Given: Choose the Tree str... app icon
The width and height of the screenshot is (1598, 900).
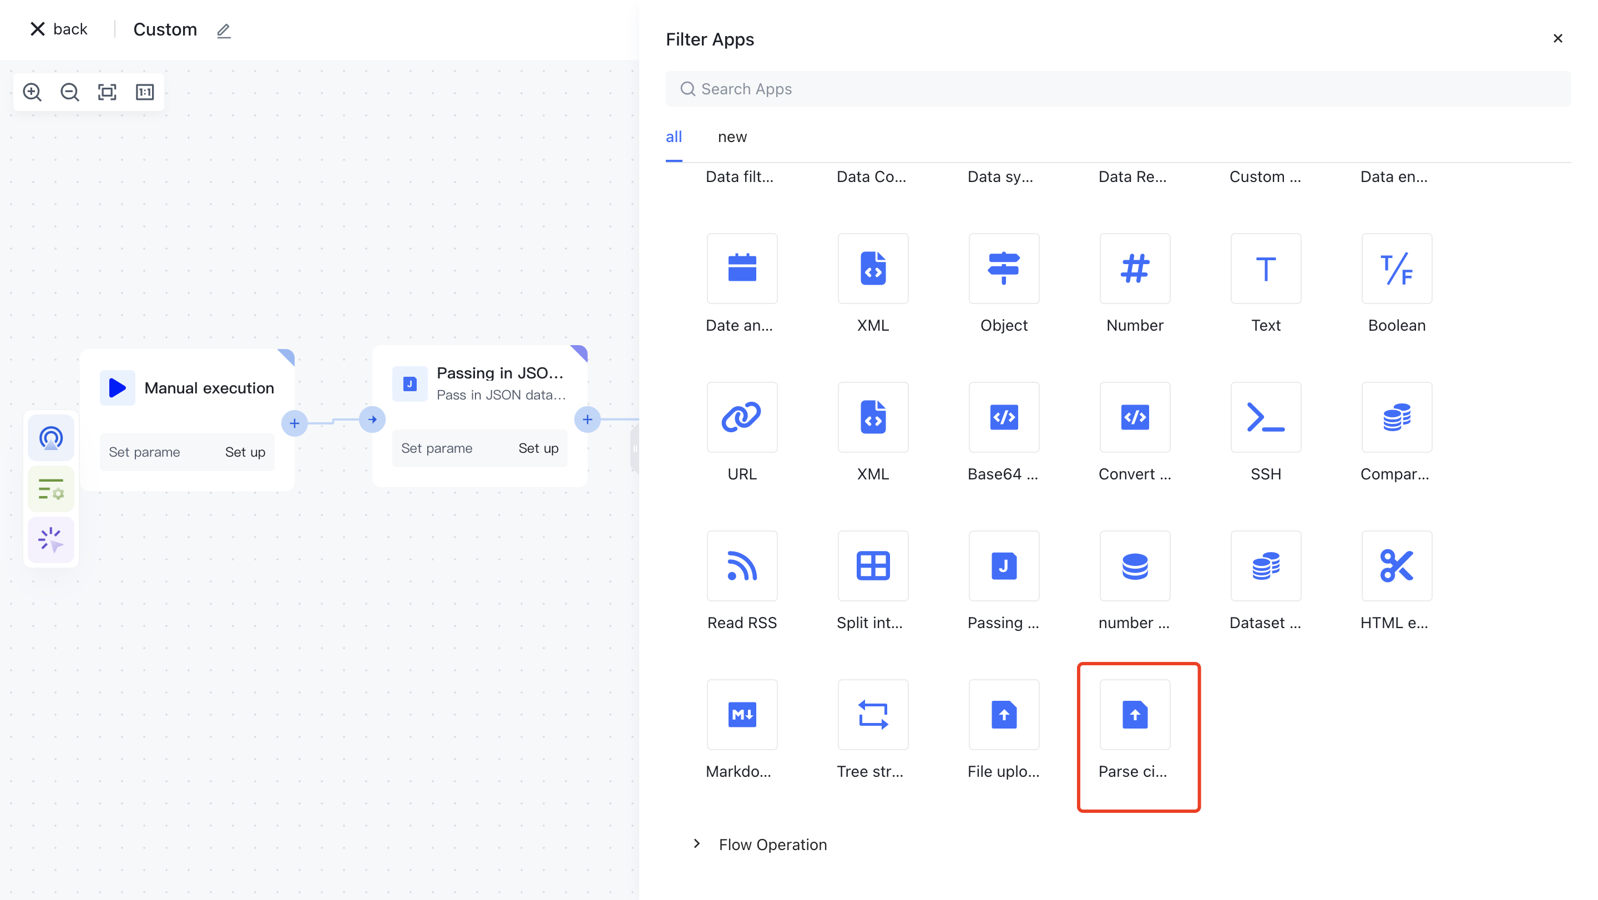Looking at the screenshot, I should [x=873, y=715].
